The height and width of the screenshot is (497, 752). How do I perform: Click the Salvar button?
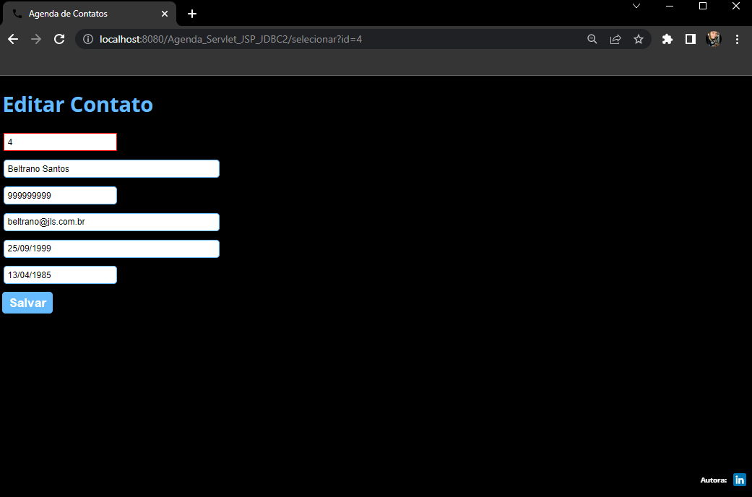click(27, 303)
